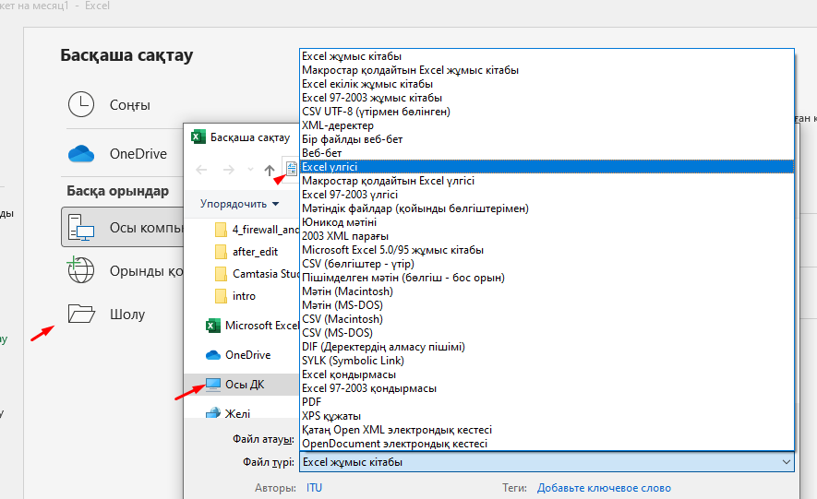This screenshot has height=499, width=817.
Task: Expand the Упорядочить menu
Action: (x=240, y=204)
